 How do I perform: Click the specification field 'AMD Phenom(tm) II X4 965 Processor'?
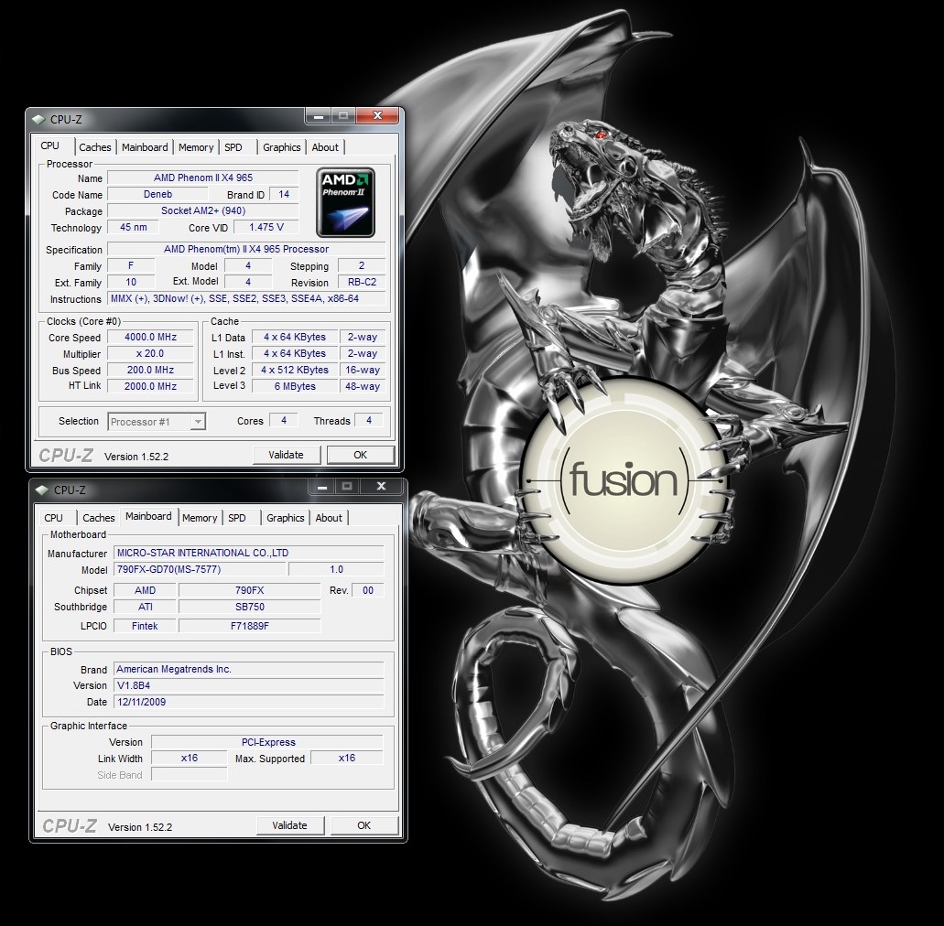click(x=246, y=249)
